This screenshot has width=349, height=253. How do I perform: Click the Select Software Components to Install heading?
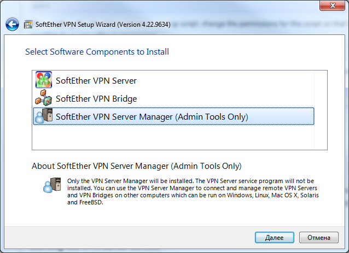97,52
